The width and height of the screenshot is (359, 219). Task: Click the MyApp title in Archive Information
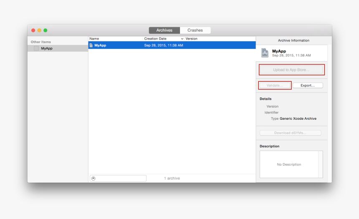pos(279,51)
